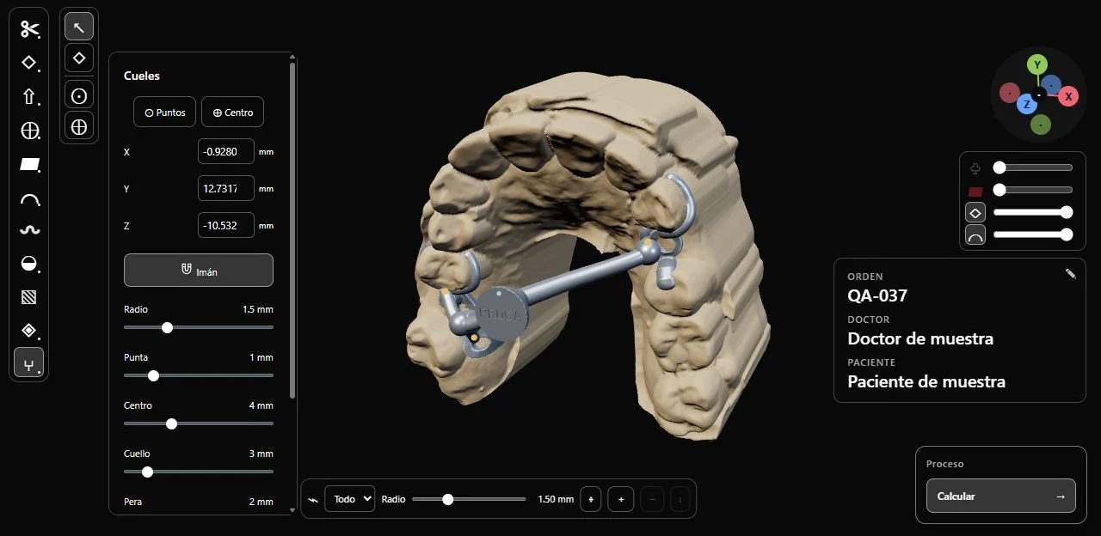This screenshot has width=1101, height=536.
Task: Select the parallelogram plane tool
Action: pos(30,164)
